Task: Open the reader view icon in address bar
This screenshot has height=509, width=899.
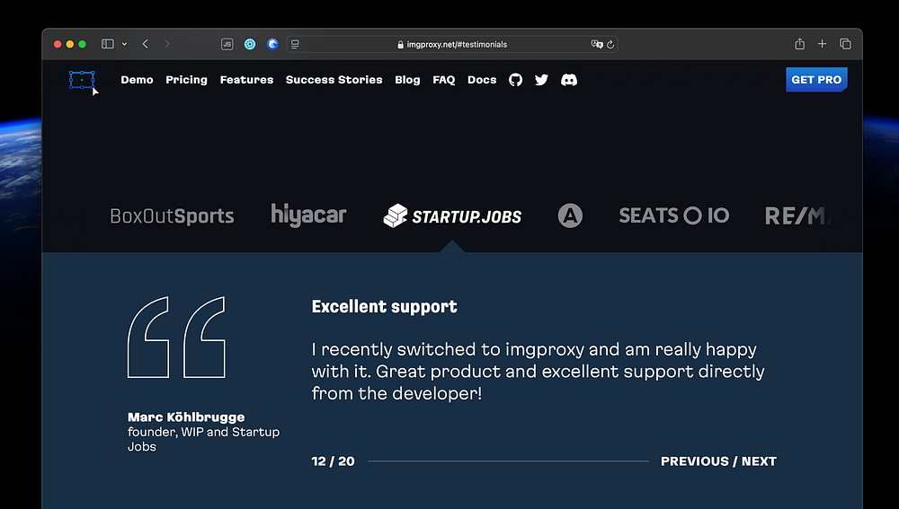Action: pyautogui.click(x=295, y=44)
